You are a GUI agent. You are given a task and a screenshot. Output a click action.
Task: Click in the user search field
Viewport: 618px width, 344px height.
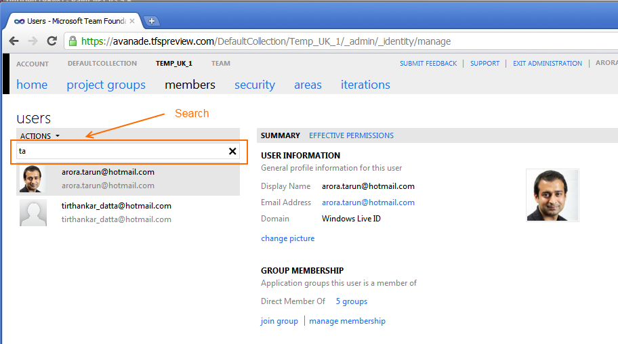pos(122,151)
